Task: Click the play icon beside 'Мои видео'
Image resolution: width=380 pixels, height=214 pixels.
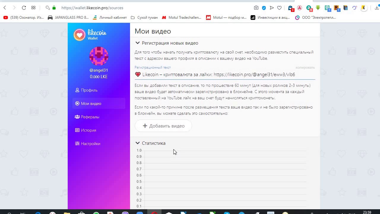Action: [x=77, y=103]
